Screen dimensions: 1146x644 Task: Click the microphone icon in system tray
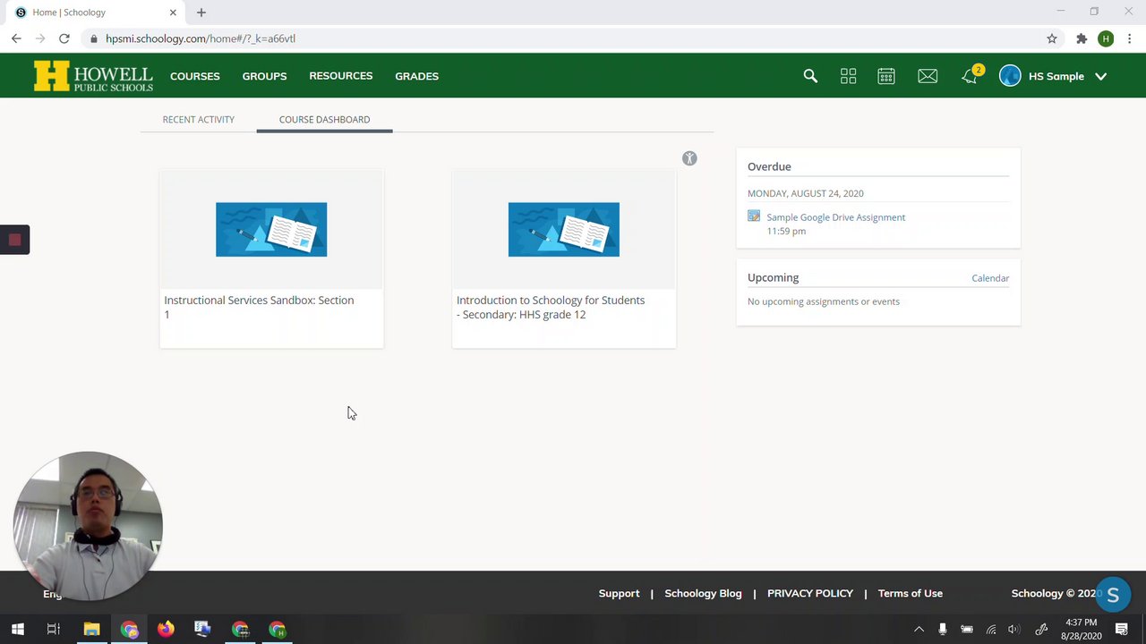coord(943,630)
